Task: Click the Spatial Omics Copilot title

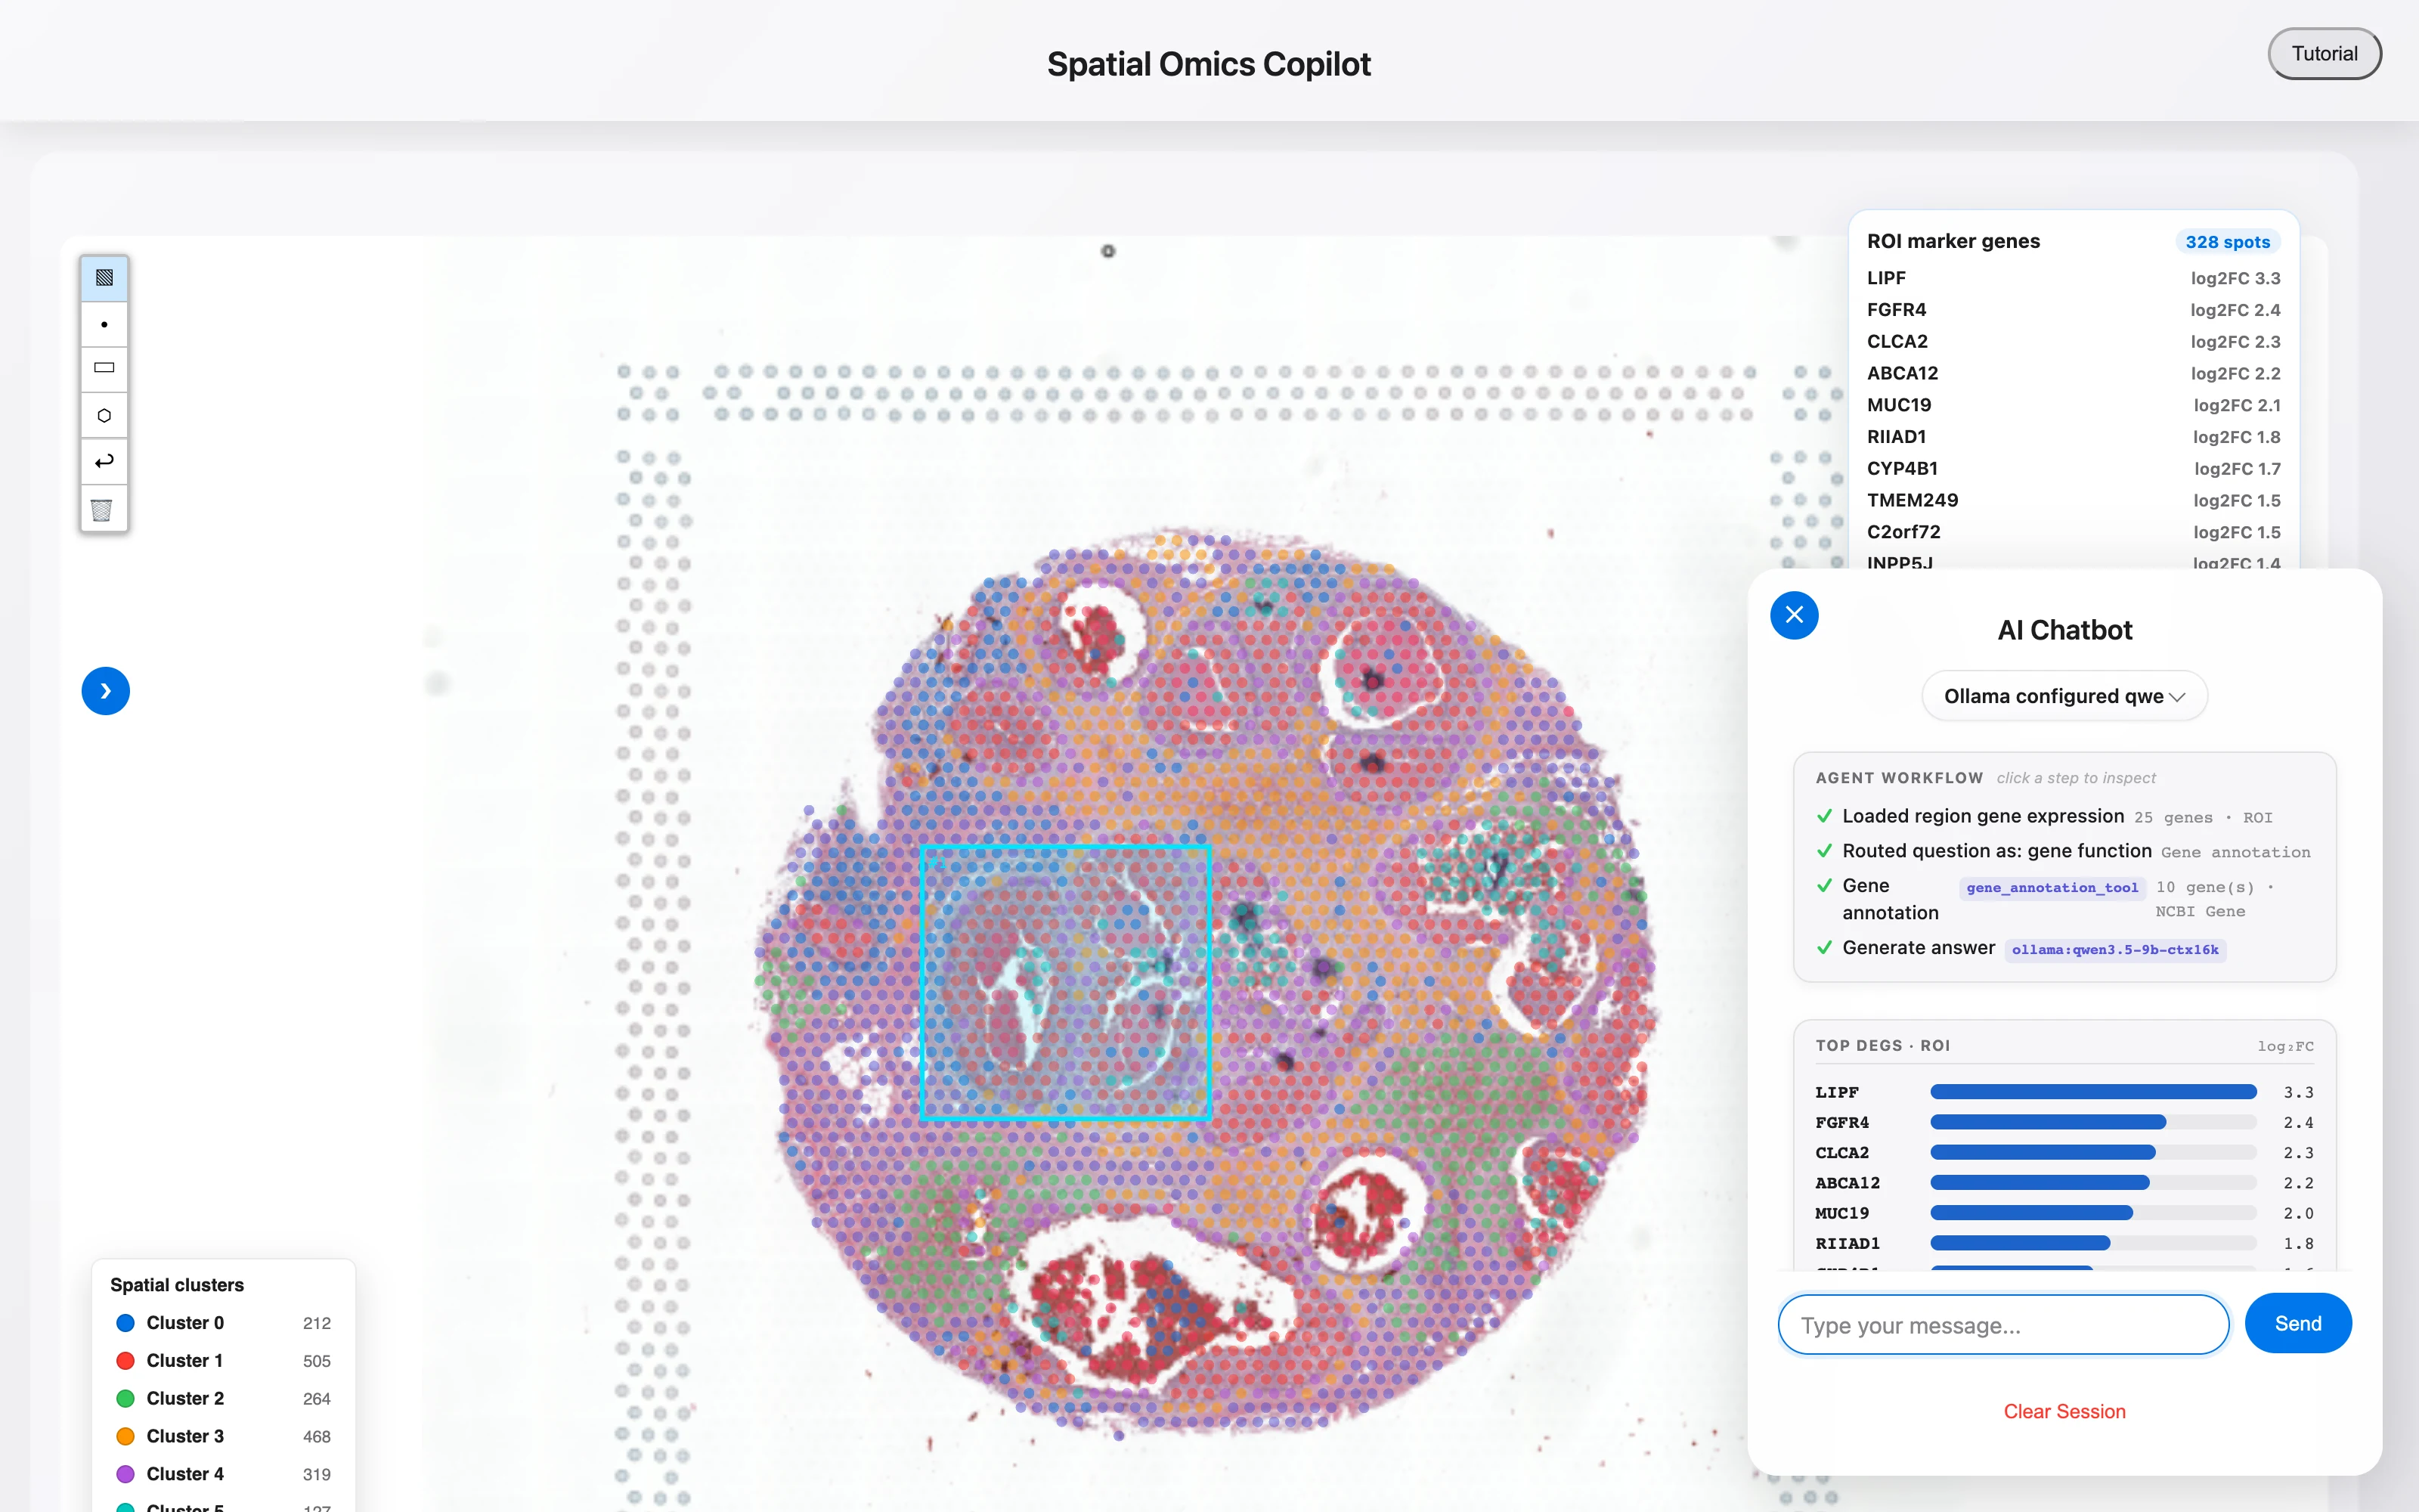Action: coord(1209,64)
